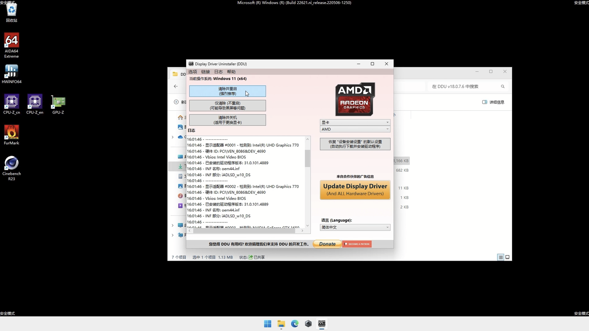Click the Donate button

[x=327, y=244]
